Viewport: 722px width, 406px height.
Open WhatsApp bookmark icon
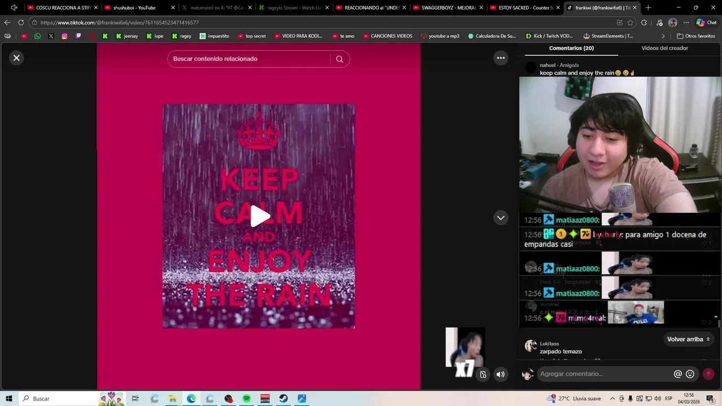37,36
